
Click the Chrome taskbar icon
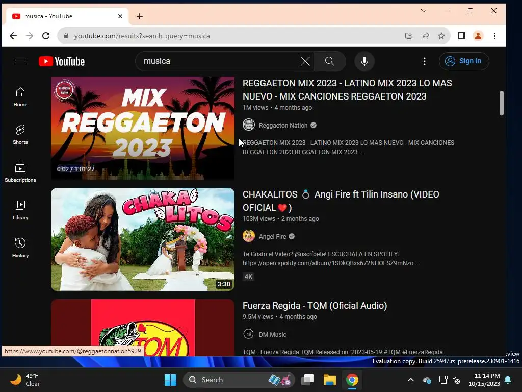(x=352, y=380)
